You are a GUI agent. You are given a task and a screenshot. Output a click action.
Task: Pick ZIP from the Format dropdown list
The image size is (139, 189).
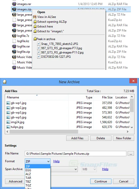[x=38, y=166]
